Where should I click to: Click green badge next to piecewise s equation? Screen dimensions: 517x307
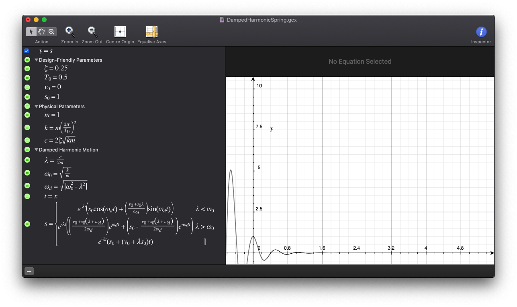[27, 224]
